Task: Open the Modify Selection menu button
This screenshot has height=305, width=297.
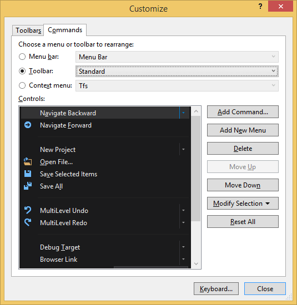Action: [x=243, y=204]
